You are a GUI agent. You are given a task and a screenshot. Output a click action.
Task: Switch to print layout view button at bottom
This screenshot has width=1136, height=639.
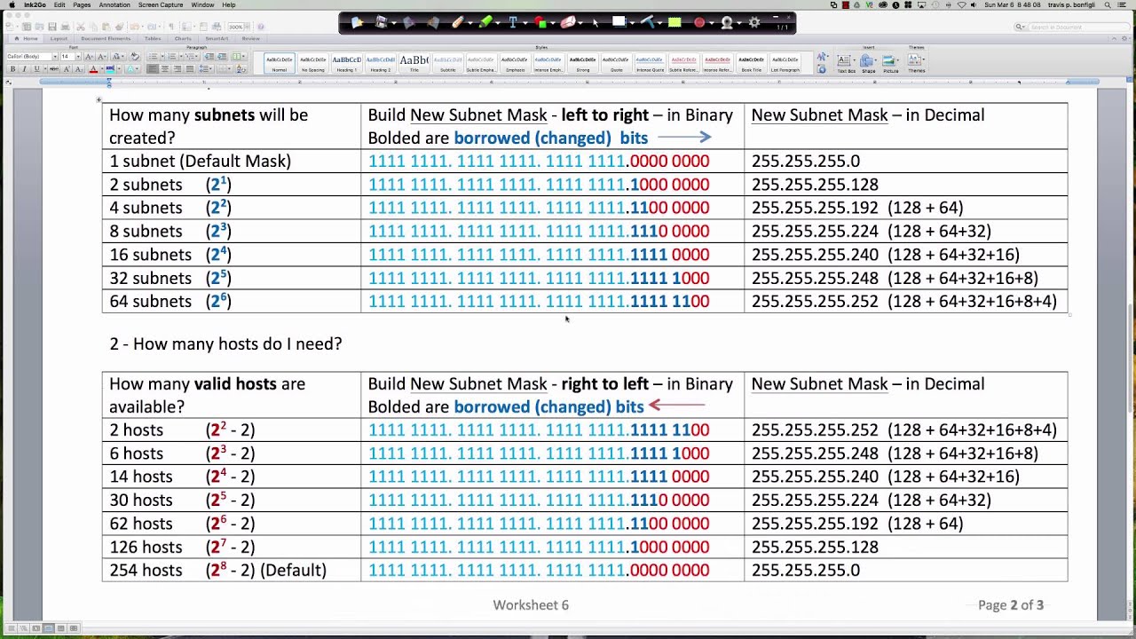tap(48, 628)
